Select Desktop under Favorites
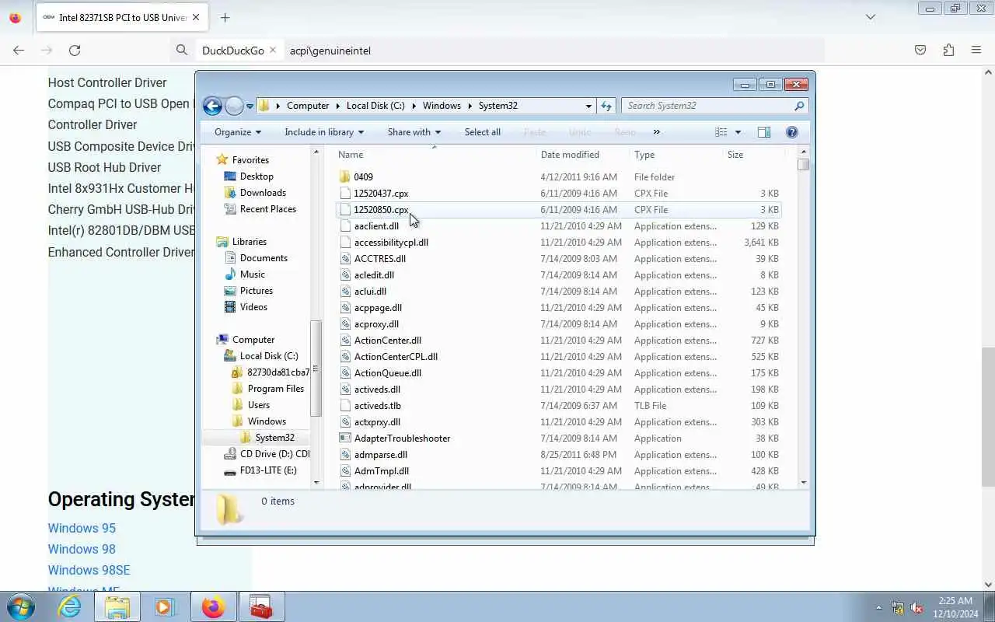 coord(257,176)
